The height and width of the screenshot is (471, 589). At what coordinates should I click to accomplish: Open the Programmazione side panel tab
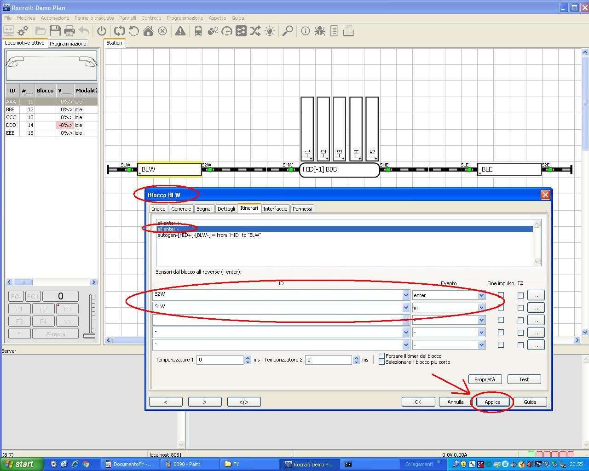pos(68,44)
